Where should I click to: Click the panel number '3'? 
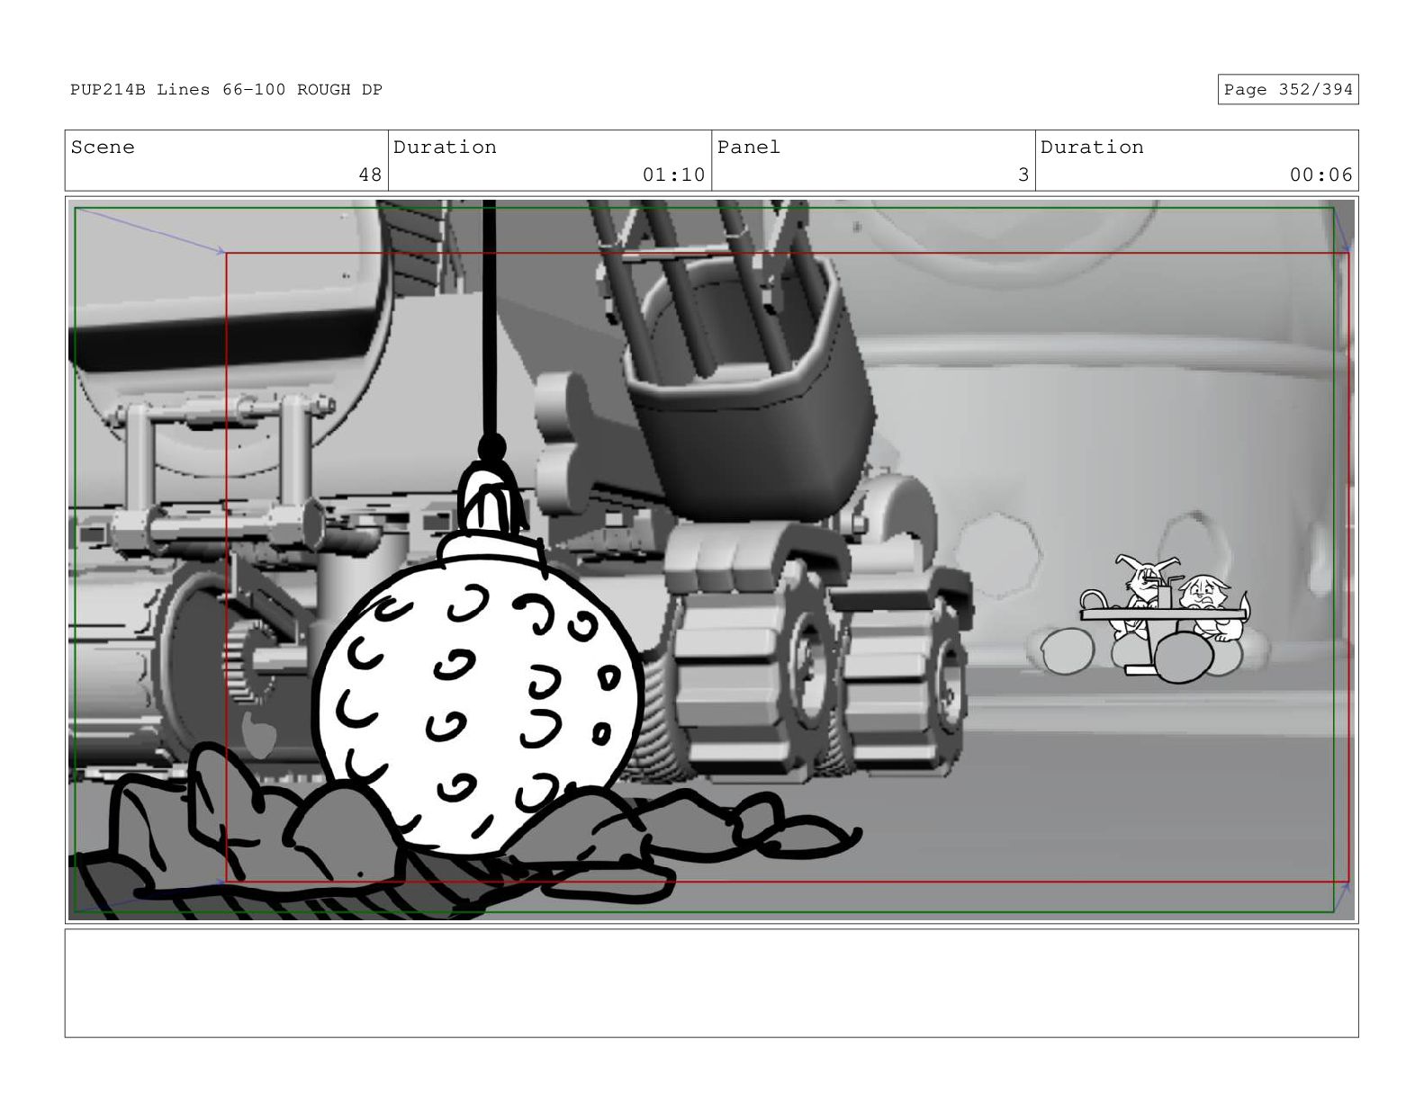[x=1023, y=175]
